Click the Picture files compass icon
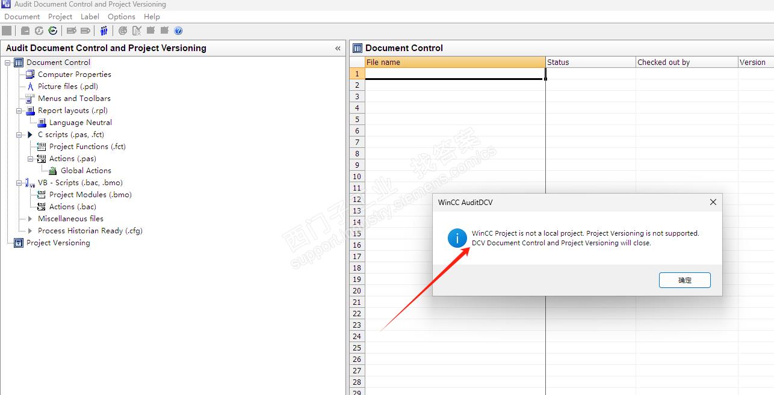This screenshot has width=774, height=395. 31,87
